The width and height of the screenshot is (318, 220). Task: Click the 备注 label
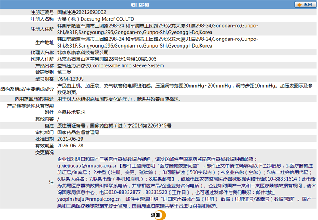[49, 126]
